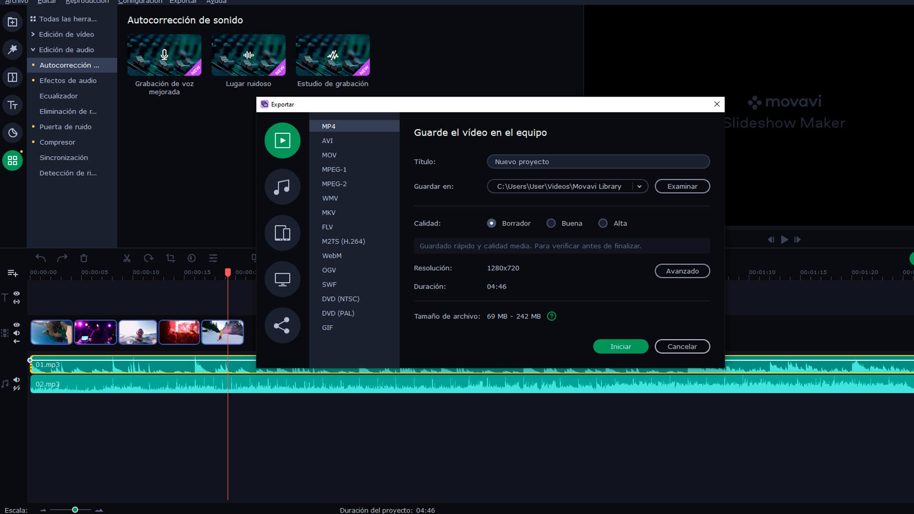Viewport: 914px width, 514px height.
Task: Select Borrador quality radio button
Action: pos(491,223)
